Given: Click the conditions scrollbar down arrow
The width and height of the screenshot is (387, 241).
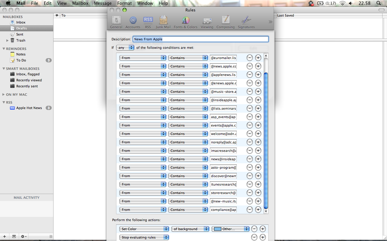Looking at the screenshot, I should pyautogui.click(x=266, y=211).
